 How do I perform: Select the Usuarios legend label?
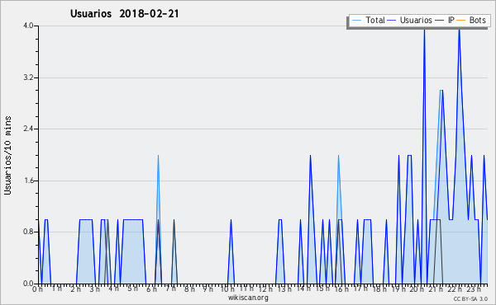click(x=416, y=20)
